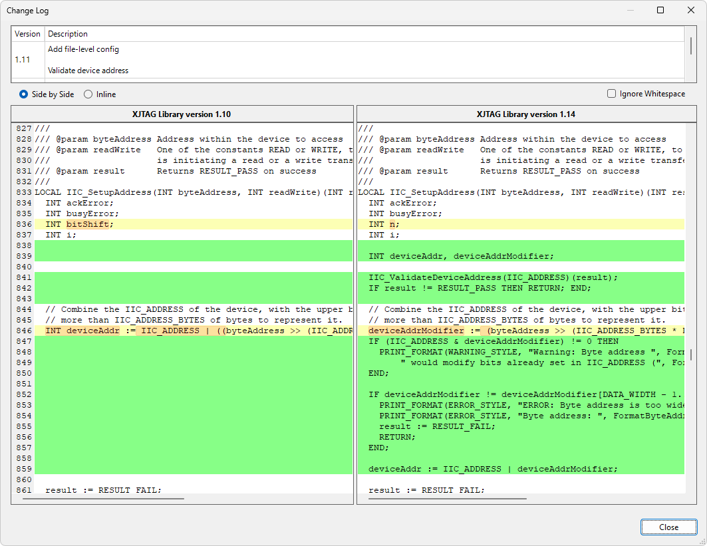Click the 'Validate device address' description text
The width and height of the screenshot is (707, 546).
88,70
